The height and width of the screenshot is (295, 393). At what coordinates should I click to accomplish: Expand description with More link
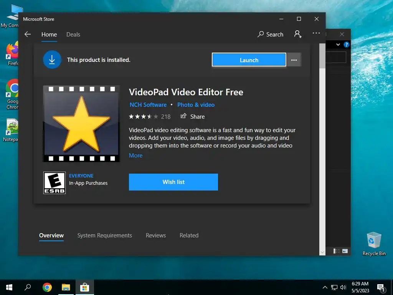pos(135,156)
